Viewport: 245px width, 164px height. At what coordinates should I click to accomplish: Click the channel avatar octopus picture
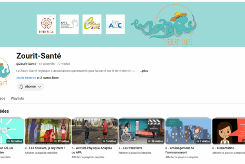[4, 72]
